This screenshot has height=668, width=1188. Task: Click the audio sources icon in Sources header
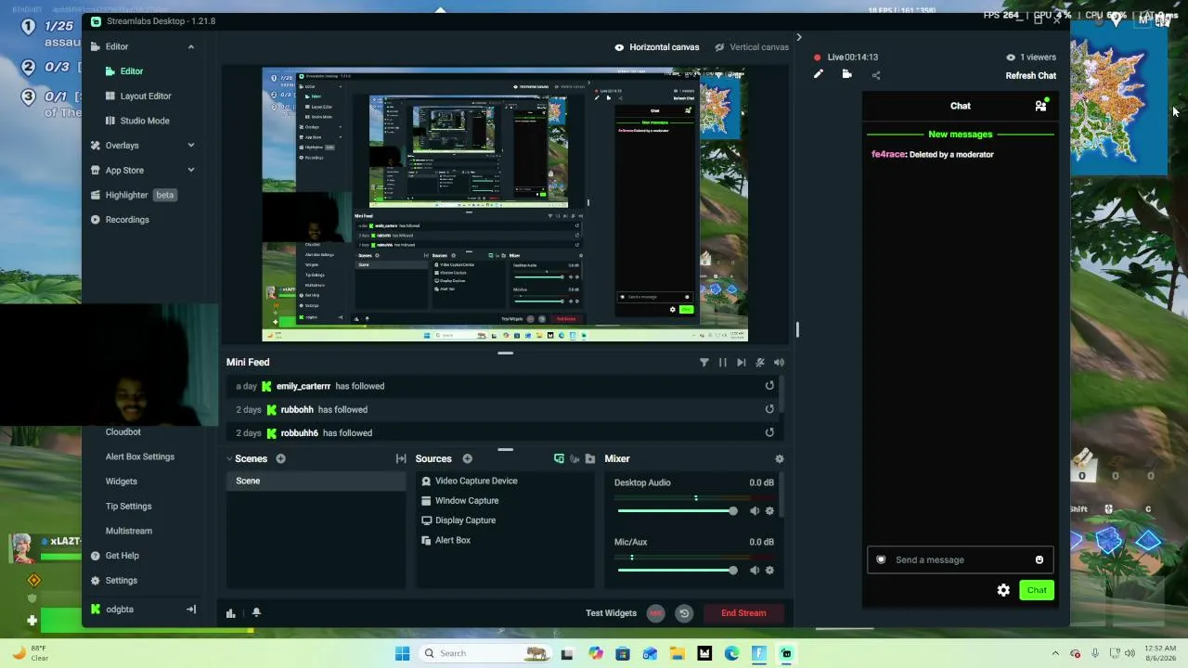(x=575, y=458)
